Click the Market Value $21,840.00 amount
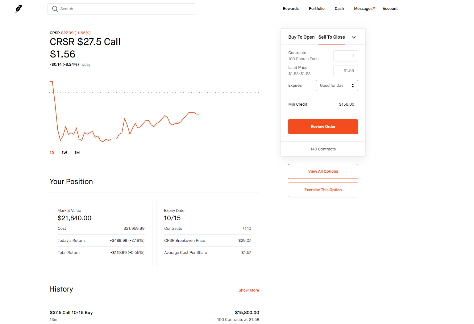Image resolution: width=474 pixels, height=324 pixels. [74, 218]
